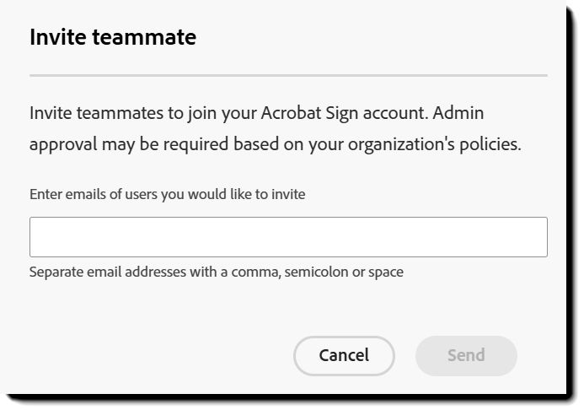Click the horizontal divider below the title
Image resolution: width=584 pixels, height=410 pixels.
click(x=288, y=75)
